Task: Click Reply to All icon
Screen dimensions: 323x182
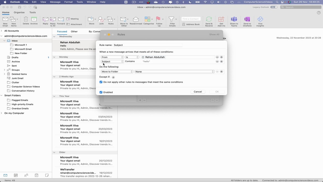Action: click(53, 19)
